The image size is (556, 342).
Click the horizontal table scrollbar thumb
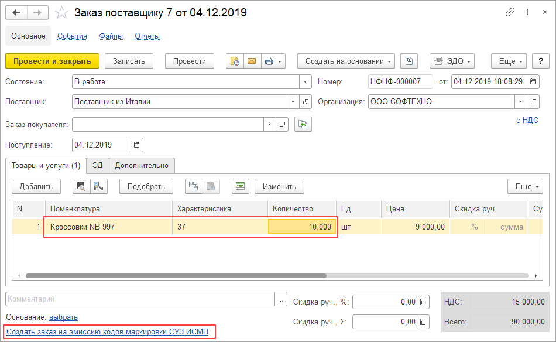[176, 276]
